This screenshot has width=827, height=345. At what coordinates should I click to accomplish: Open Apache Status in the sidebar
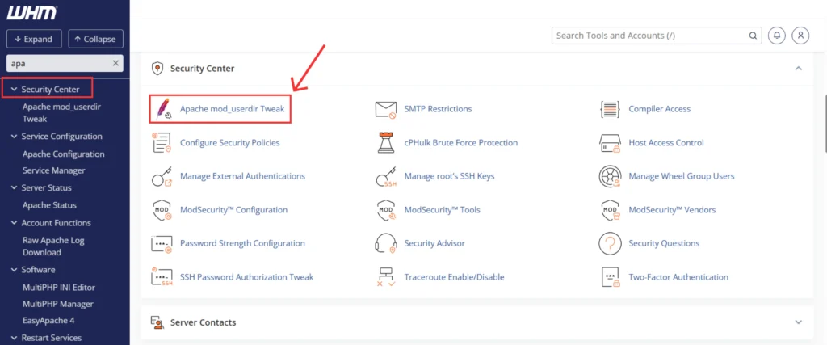click(49, 205)
